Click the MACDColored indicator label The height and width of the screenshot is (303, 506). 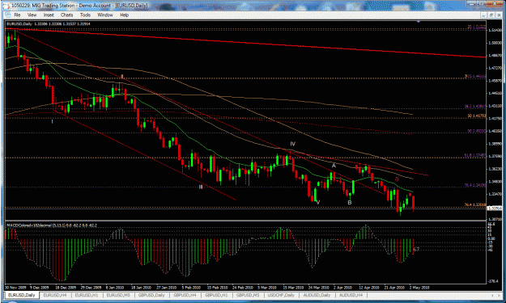point(51,225)
